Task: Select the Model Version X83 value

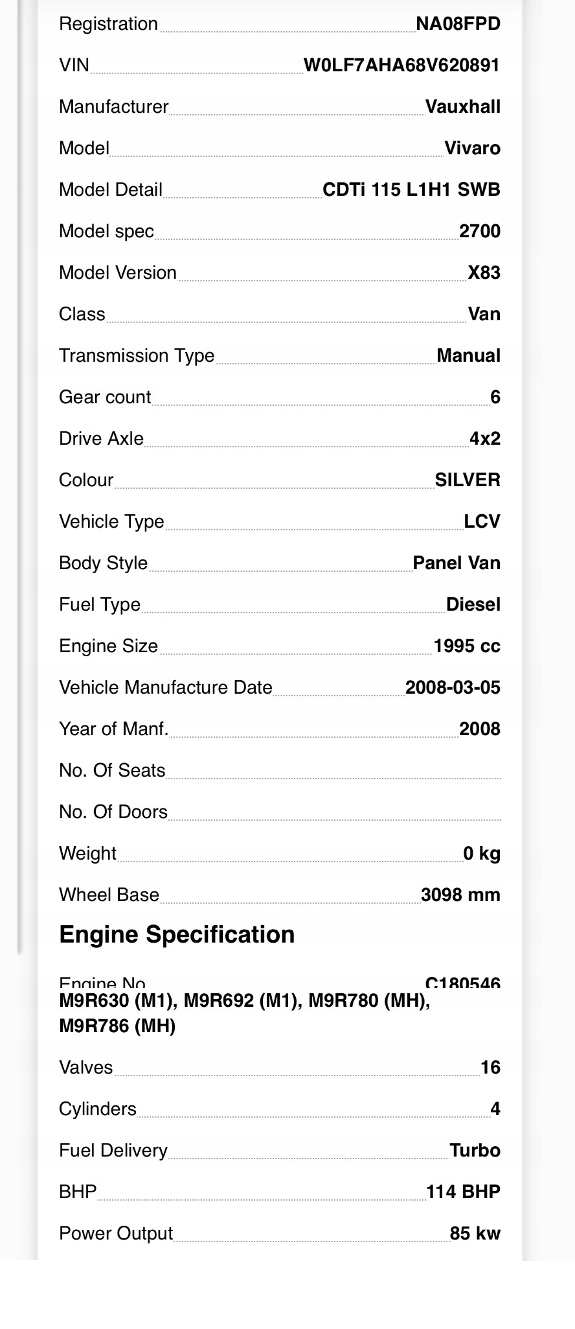Action: pyautogui.click(x=484, y=273)
